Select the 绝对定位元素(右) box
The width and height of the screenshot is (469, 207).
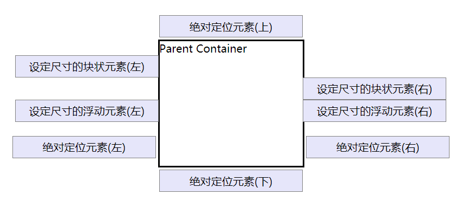click(x=377, y=147)
